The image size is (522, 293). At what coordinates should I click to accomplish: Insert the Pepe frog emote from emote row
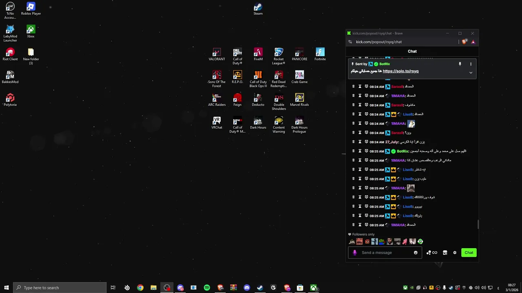tap(382, 241)
